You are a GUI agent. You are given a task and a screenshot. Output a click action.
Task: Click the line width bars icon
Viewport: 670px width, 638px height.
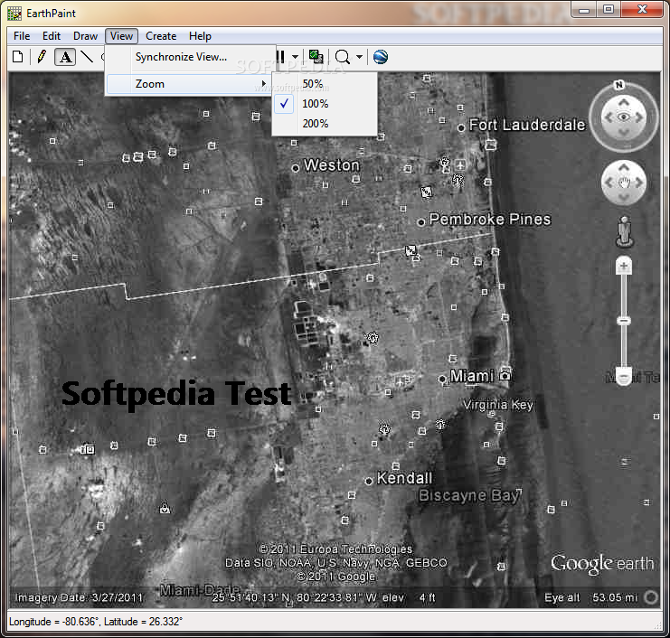click(x=280, y=57)
